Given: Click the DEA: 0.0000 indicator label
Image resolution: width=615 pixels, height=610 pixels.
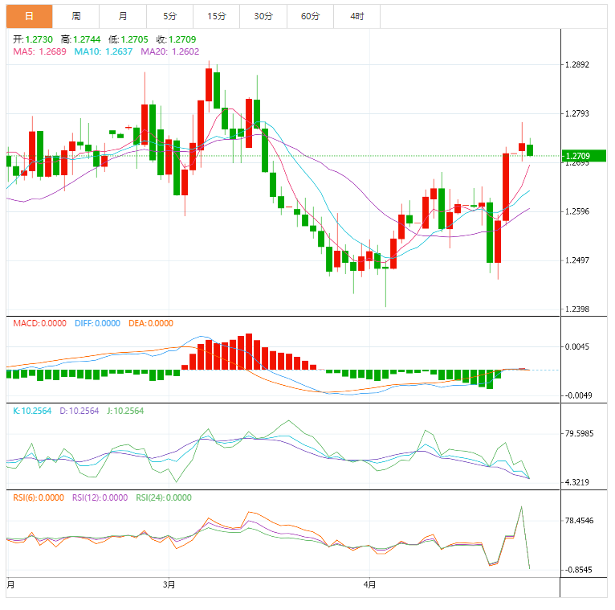Looking at the screenshot, I should click(x=151, y=323).
